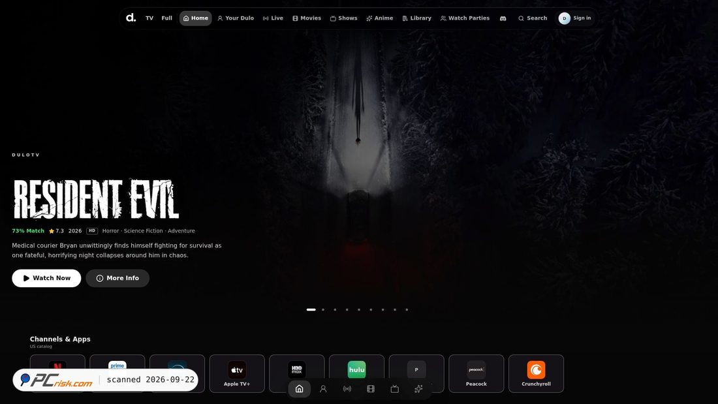Select the Peacock channel
Viewport: 718px width, 404px height.
[x=476, y=373]
